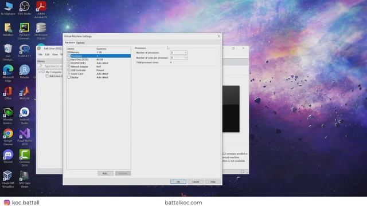Launch Visual Studio 2019 from the desktop
This screenshot has width=367, height=206.
point(24,137)
